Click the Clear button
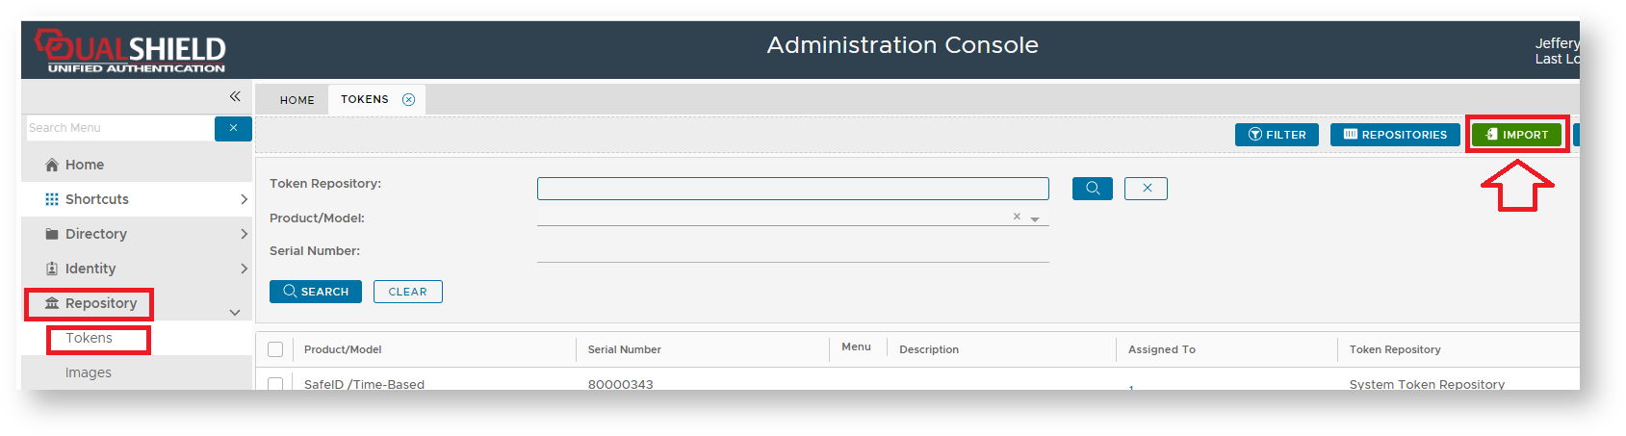Image resolution: width=1626 pixels, height=436 pixels. click(x=407, y=292)
